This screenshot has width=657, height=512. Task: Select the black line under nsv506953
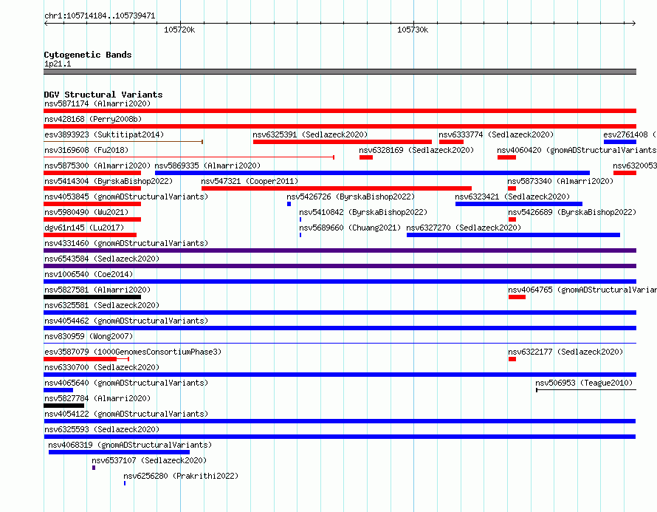586,390
